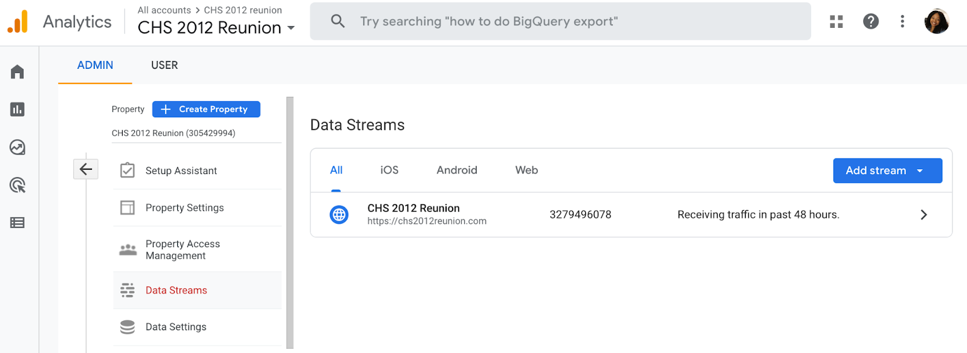Click the user profile avatar
Screen dimensions: 967x353
point(936,22)
